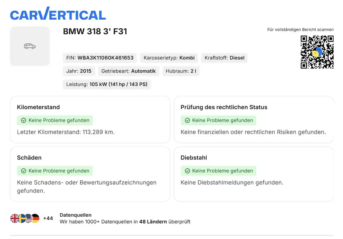Viewport: 343px width, 239px height.
Task: Click Letzter Kilometerstand 113.289 km text
Action: tap(66, 132)
